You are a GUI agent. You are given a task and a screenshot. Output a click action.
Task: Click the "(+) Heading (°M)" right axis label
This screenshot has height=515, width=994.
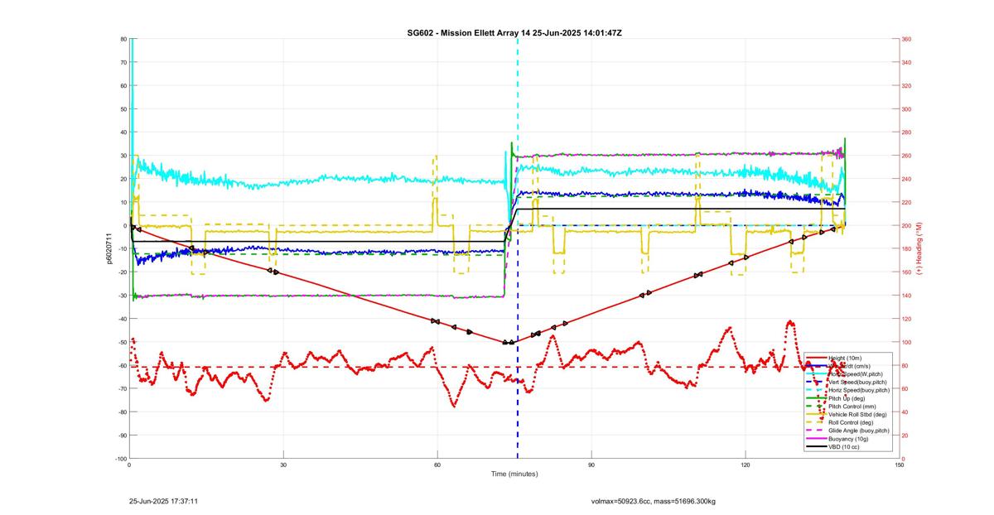(x=919, y=248)
